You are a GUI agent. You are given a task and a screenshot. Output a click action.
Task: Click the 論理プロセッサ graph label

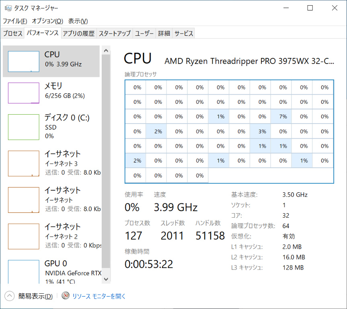point(141,74)
